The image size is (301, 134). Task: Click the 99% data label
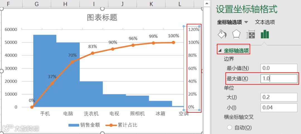click(x=153, y=36)
